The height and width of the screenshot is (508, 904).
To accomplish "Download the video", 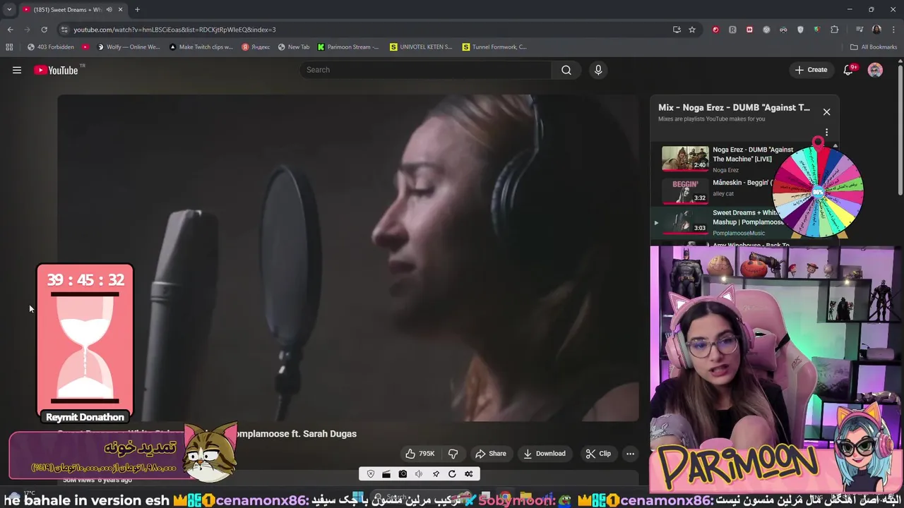I will 545,454.
